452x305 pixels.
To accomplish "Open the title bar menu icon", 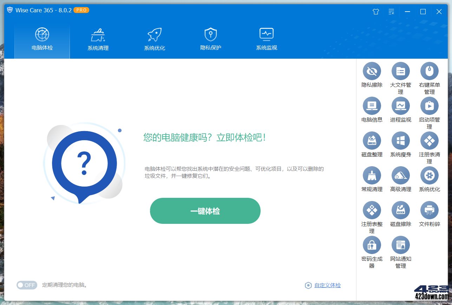I will coord(391,12).
